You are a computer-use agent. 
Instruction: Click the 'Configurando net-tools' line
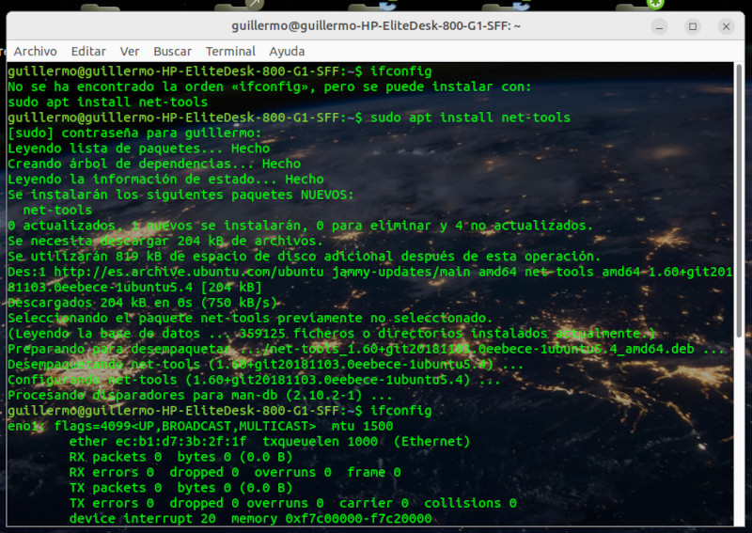click(x=254, y=380)
